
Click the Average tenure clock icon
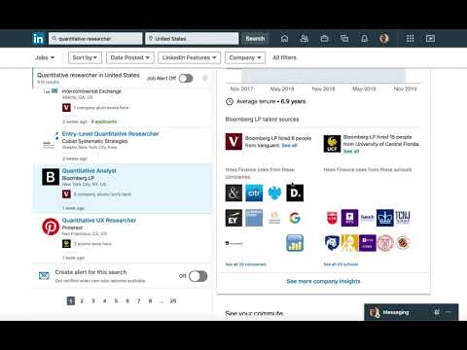click(230, 102)
